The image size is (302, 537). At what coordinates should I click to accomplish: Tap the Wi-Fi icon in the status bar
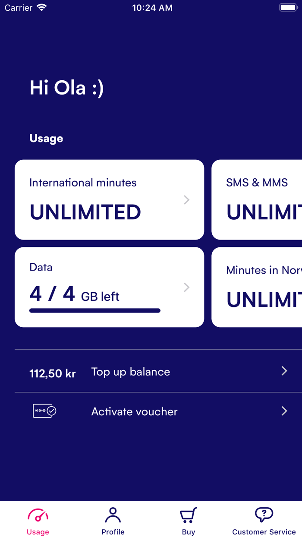(x=41, y=7)
